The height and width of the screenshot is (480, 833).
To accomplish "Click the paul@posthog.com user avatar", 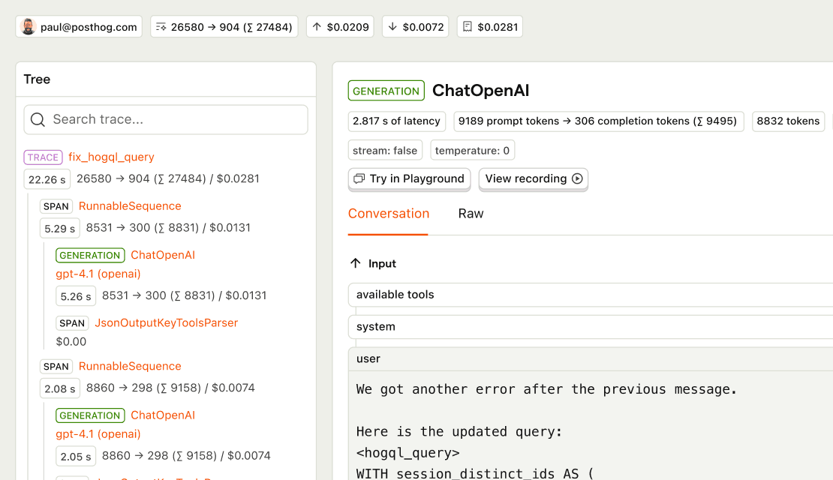I will pos(29,26).
